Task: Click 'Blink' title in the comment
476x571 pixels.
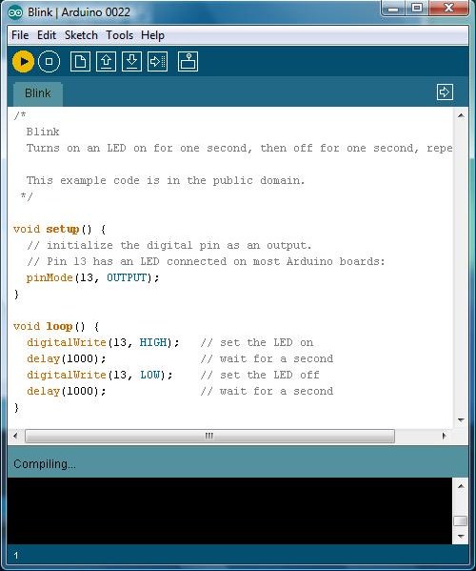Action: [43, 132]
